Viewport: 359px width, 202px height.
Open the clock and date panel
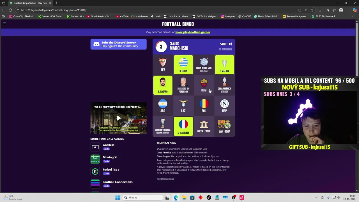click(x=350, y=198)
